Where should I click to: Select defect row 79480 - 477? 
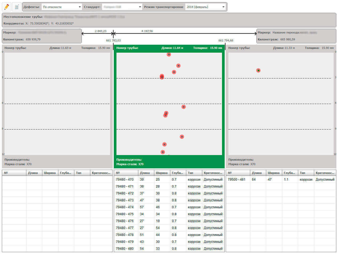tap(169, 228)
